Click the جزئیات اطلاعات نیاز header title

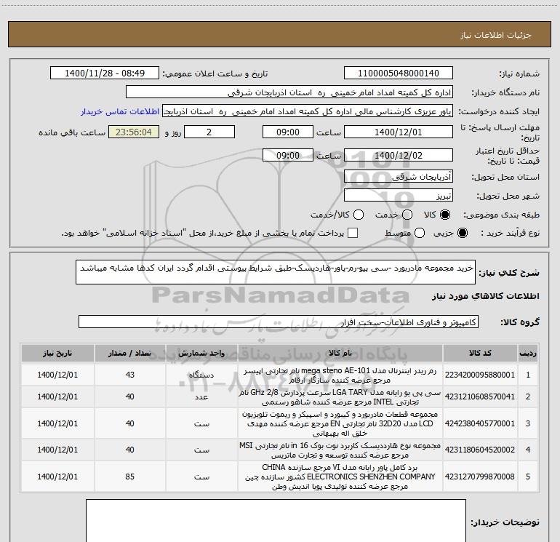pyautogui.click(x=496, y=35)
